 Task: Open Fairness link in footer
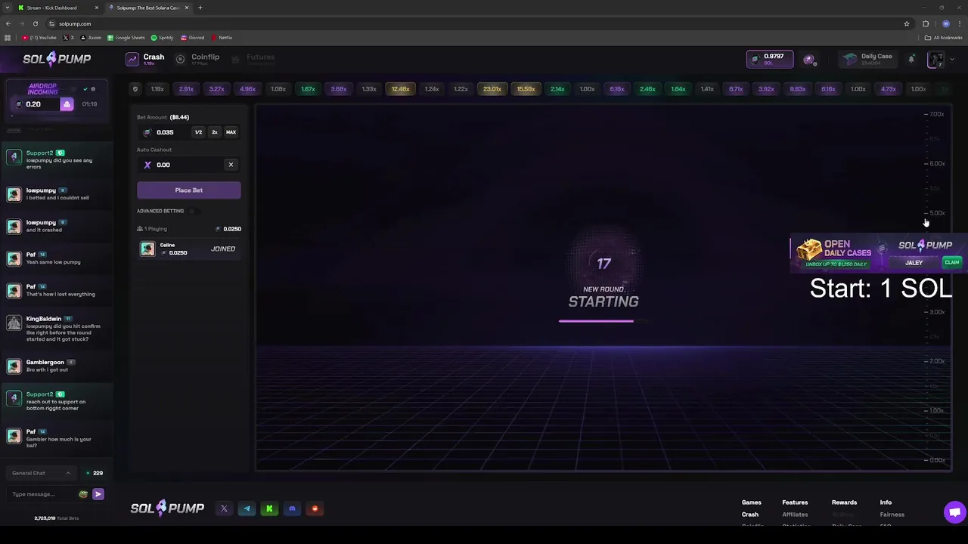(892, 515)
